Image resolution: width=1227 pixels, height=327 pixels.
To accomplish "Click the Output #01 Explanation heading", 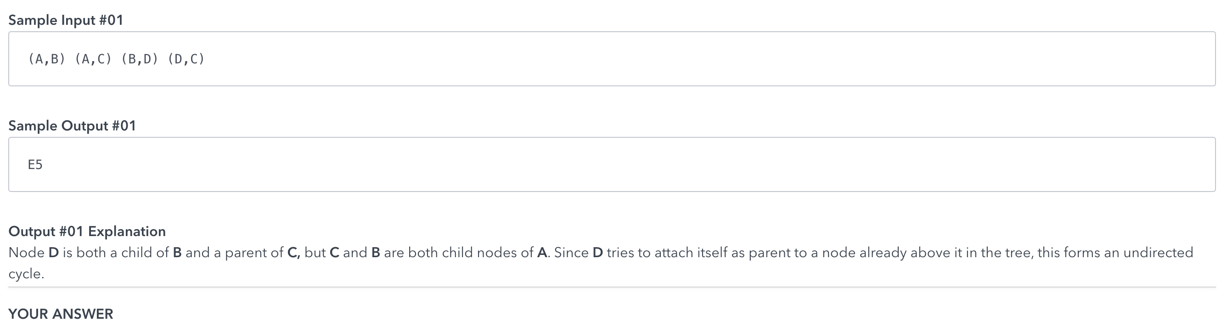I will (x=87, y=231).
